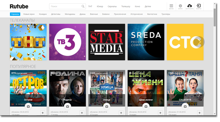This screenshot has width=220, height=122.
Task: Click the TV icon under Улица
Action: [x=107, y=106]
